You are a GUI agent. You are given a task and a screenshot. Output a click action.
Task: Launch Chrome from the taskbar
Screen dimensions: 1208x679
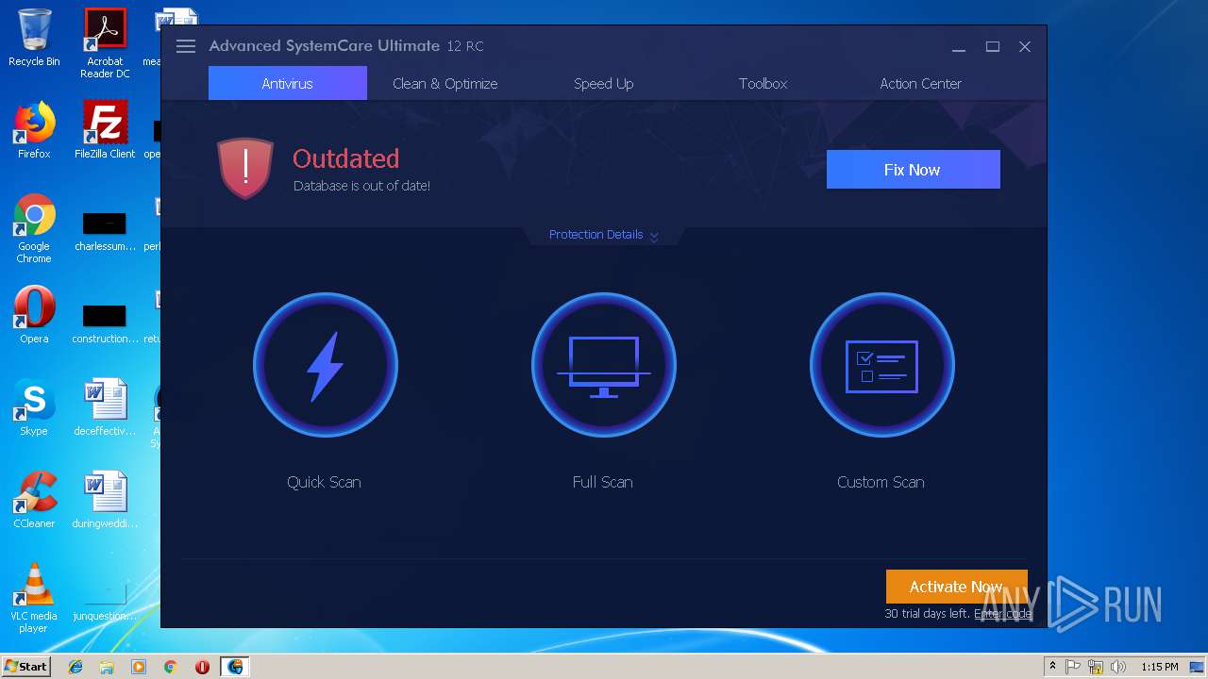click(x=171, y=667)
